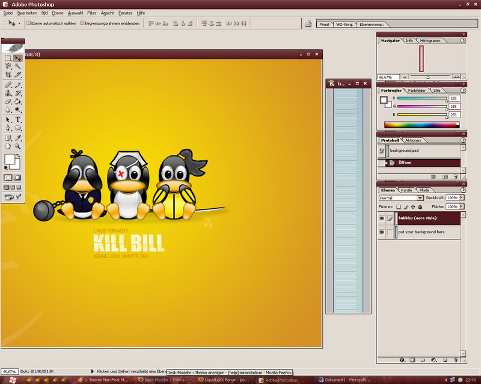
Task: Open the Pinsel tab in the palette well
Action: [x=324, y=24]
